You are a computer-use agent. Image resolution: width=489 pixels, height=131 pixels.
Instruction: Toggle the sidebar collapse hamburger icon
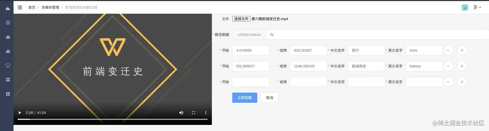point(20,7)
